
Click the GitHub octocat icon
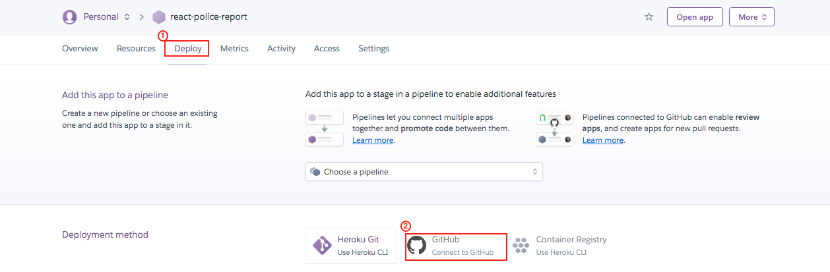[416, 246]
